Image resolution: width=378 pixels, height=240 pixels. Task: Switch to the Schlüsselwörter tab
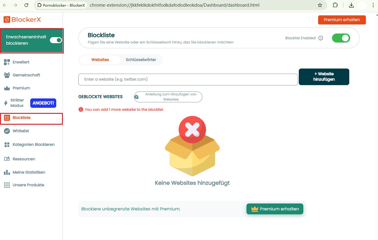(141, 60)
